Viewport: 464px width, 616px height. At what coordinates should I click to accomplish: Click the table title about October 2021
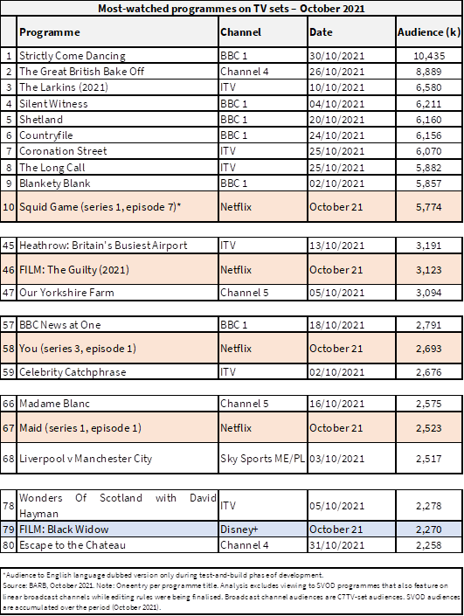(232, 8)
